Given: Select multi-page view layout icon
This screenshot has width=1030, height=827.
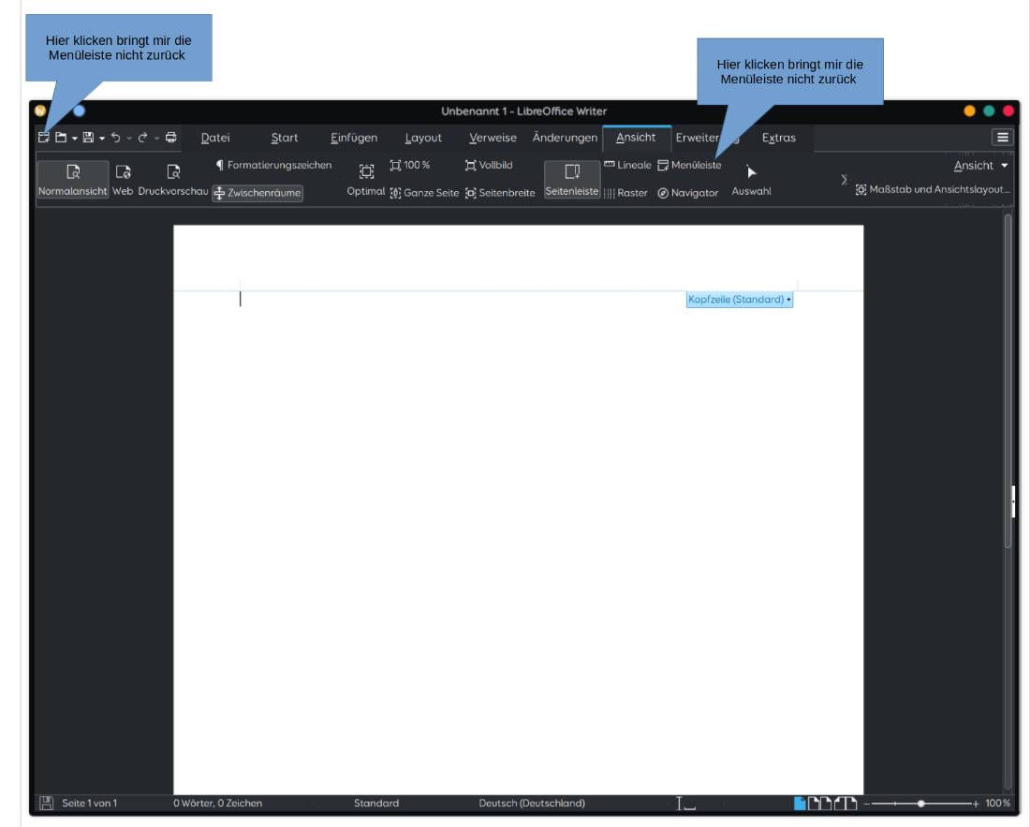Looking at the screenshot, I should click(820, 804).
